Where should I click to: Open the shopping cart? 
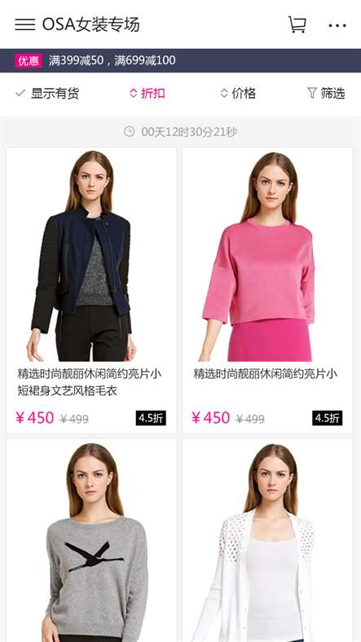pos(297,24)
